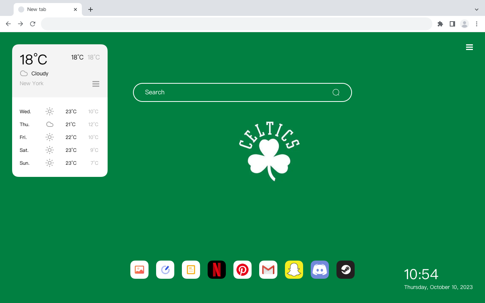The image size is (485, 303).
Task: Click the magnifier icon in search bar
Action: 336,92
